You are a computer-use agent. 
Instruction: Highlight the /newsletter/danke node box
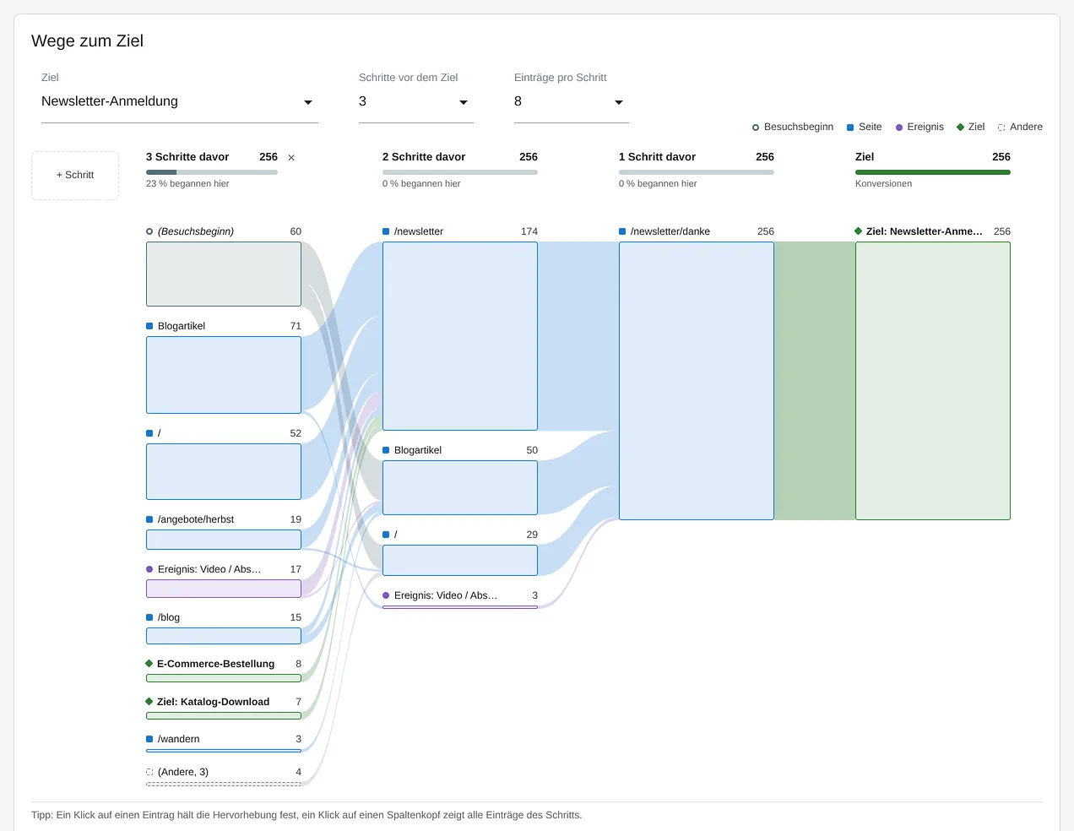(697, 381)
